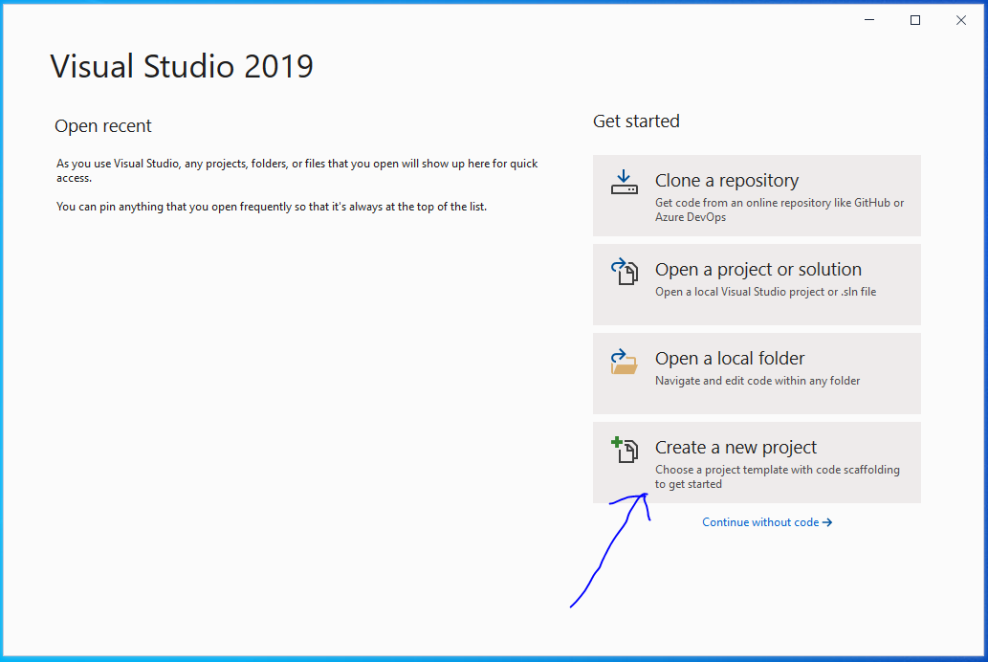Click the 'Open recent' heading
988x662 pixels.
click(102, 126)
